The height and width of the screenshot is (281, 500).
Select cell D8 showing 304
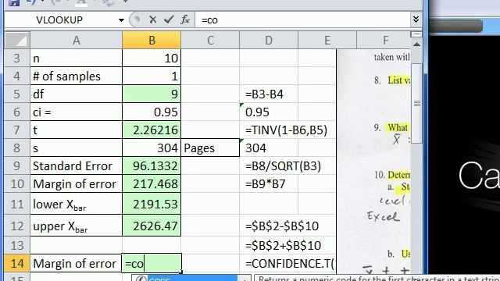pyautogui.click(x=269, y=148)
